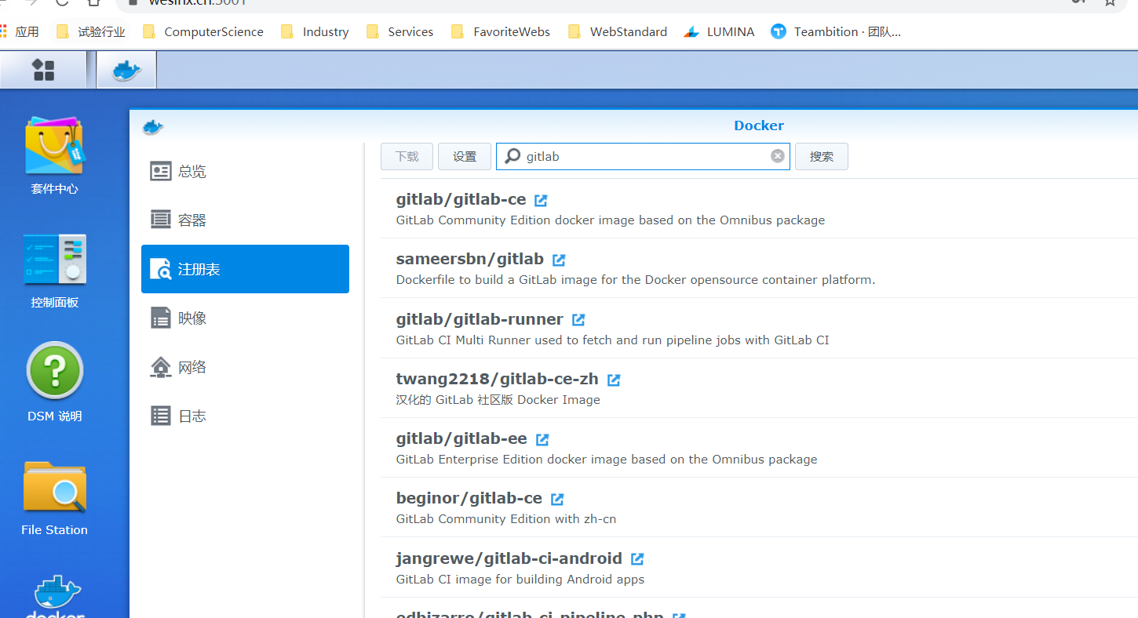Click description 'GitLab CI Multi Runner used to fetch'

coord(613,340)
